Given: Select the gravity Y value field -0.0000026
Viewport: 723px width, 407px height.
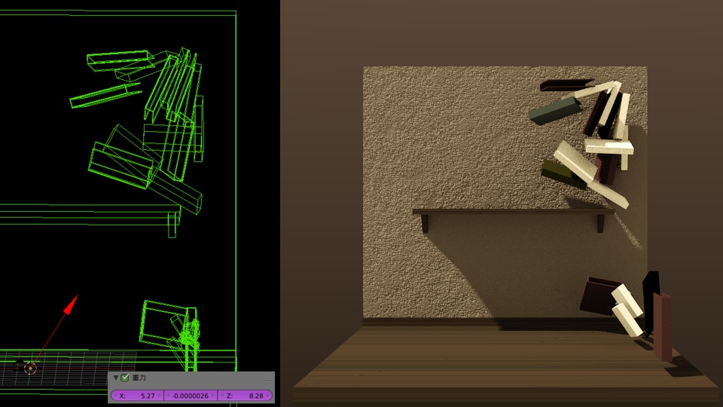Looking at the screenshot, I should tap(191, 396).
